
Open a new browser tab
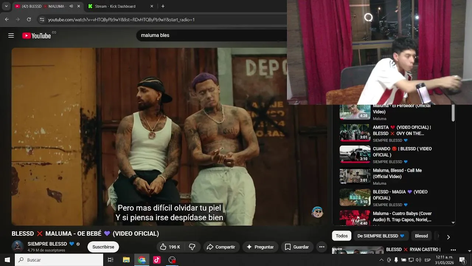163,6
